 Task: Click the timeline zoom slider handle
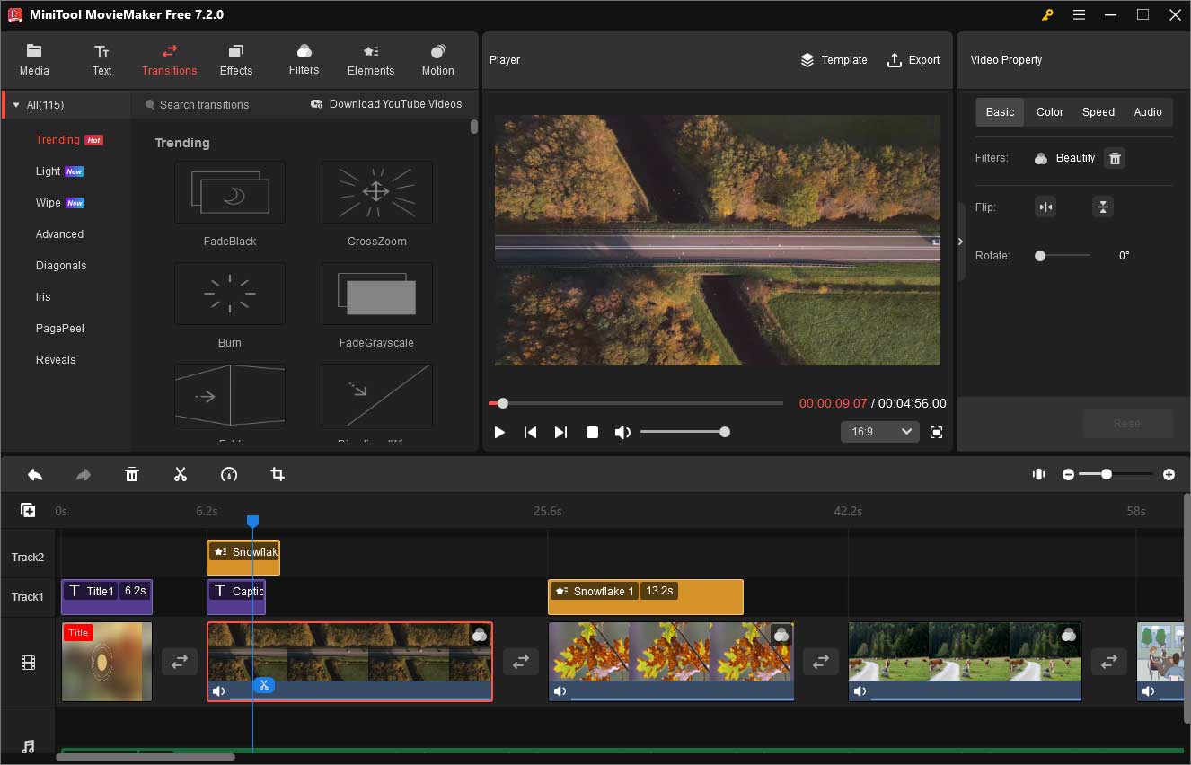click(1107, 474)
